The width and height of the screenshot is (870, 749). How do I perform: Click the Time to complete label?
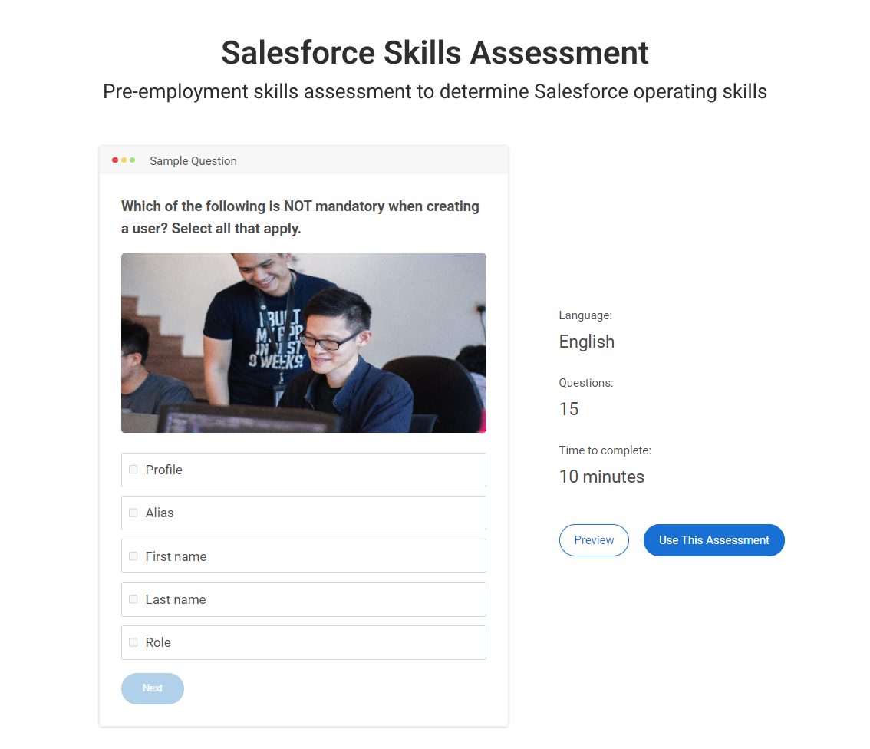[605, 450]
